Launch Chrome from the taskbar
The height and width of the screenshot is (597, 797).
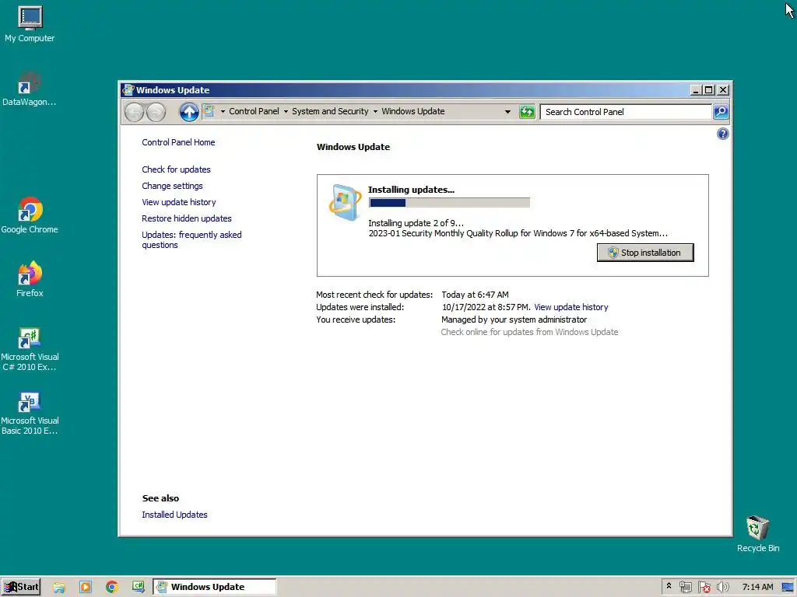(112, 587)
